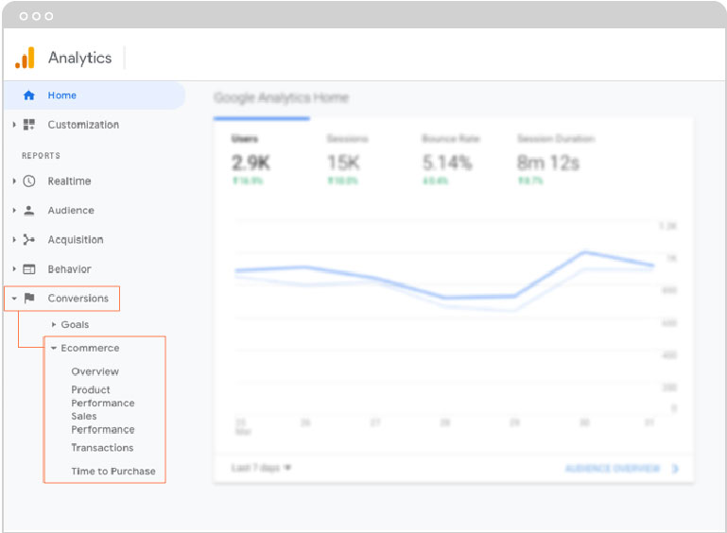This screenshot has height=533, width=727.
Task: Select the Acquisition reports label
Action: coord(76,240)
